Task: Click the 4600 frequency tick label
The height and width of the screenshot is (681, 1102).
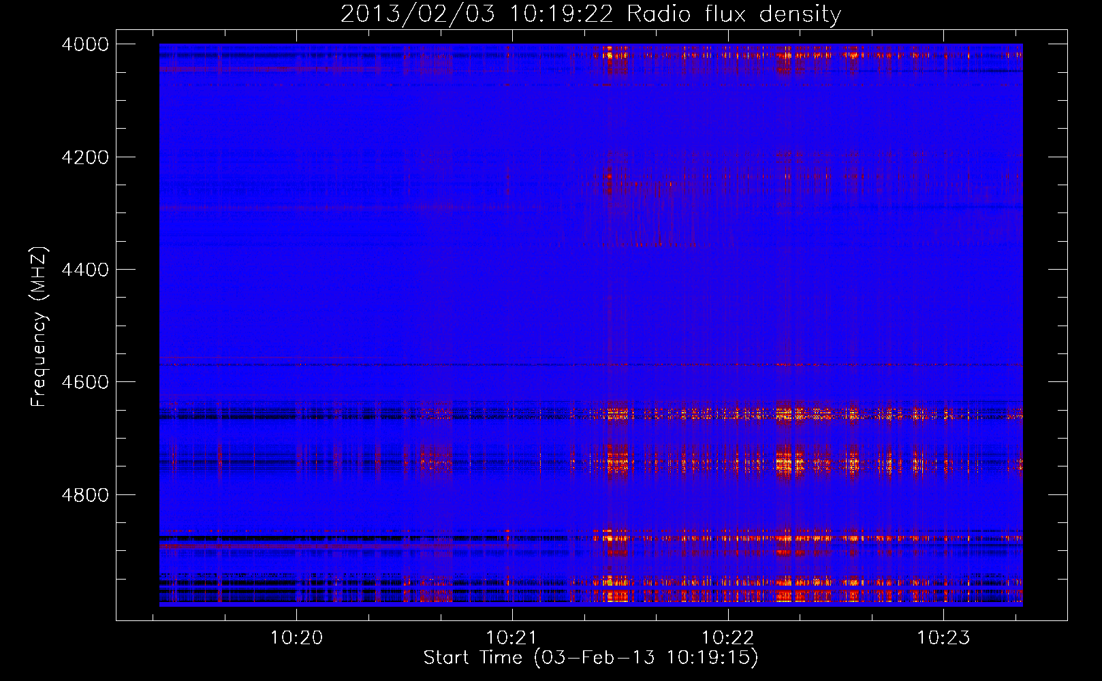Action: pyautogui.click(x=85, y=382)
